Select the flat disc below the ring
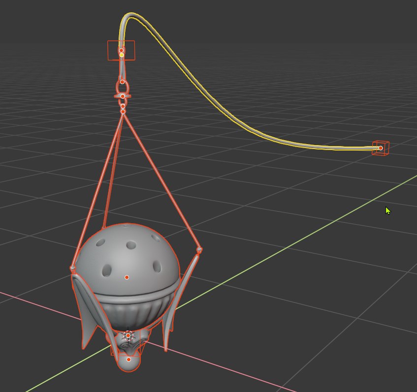This screenshot has width=417, height=392. (x=123, y=96)
